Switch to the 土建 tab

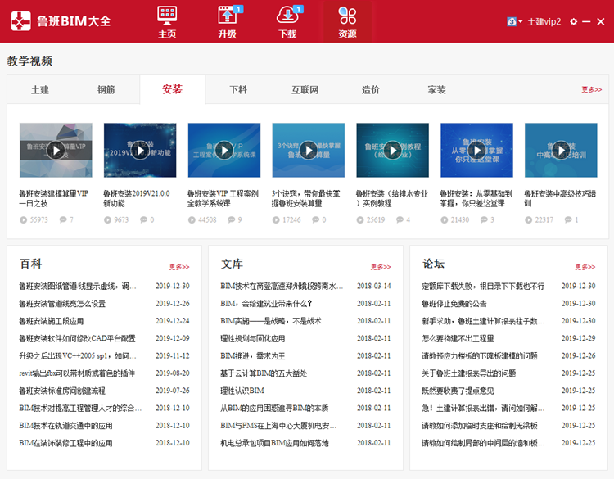(x=40, y=90)
